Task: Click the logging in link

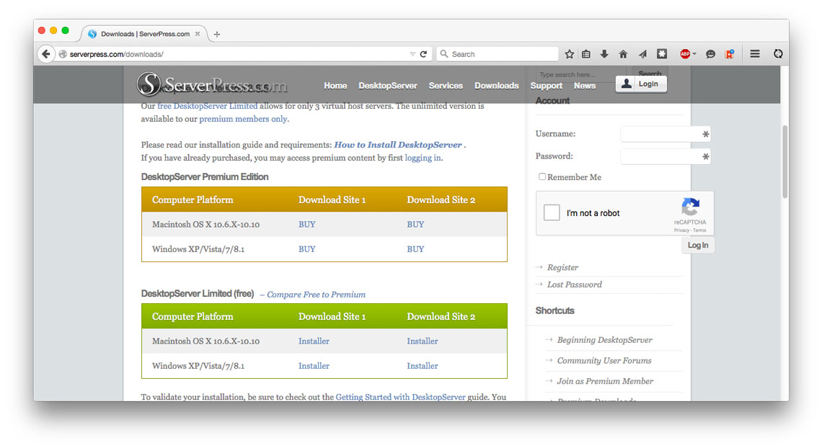Action: tap(423, 158)
